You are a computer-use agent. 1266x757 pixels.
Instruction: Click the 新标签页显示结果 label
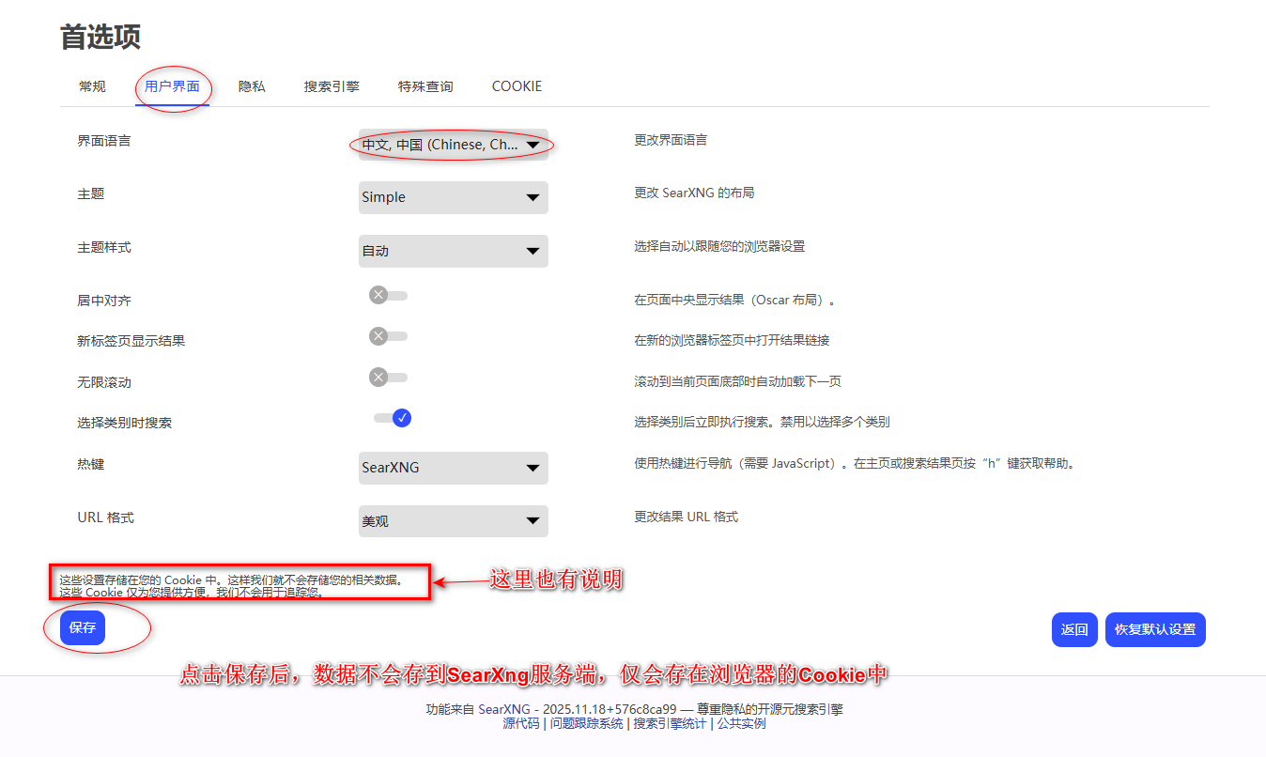coord(131,341)
